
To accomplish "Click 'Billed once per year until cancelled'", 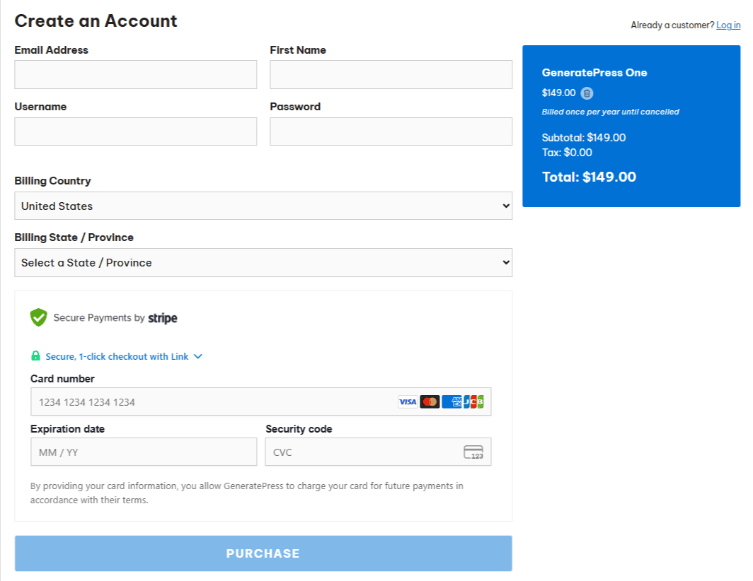I will [610, 112].
